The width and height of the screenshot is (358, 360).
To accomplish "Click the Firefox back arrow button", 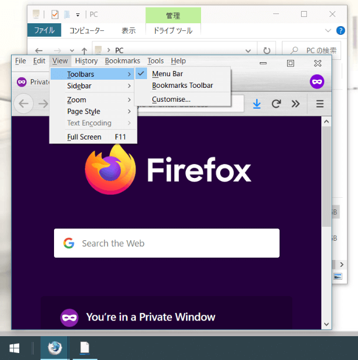I will pos(24,104).
